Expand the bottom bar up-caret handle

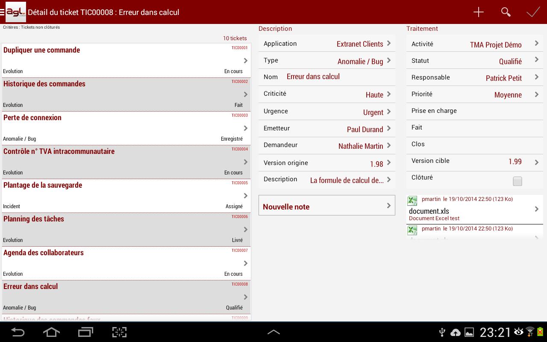point(273,332)
